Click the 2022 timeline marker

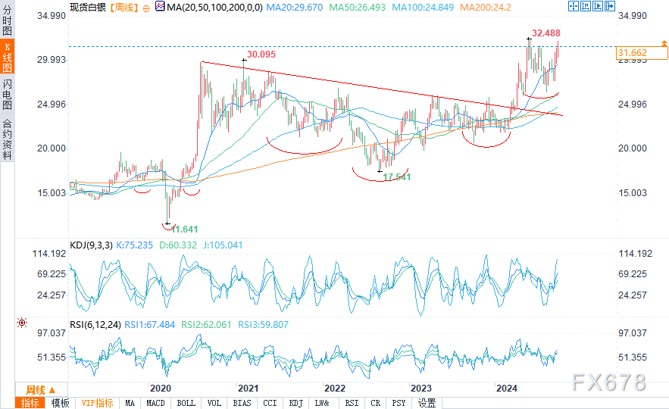[335, 389]
